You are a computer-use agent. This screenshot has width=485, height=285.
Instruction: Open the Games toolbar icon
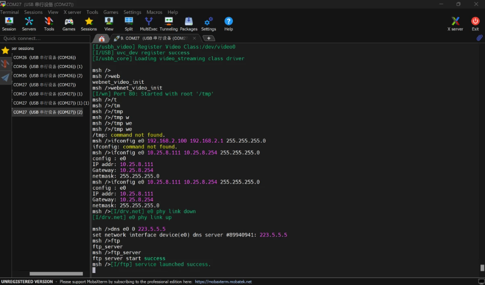tap(69, 24)
